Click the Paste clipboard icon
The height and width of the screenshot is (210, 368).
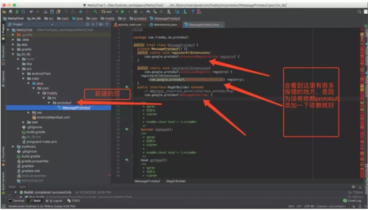[x=58, y=12]
